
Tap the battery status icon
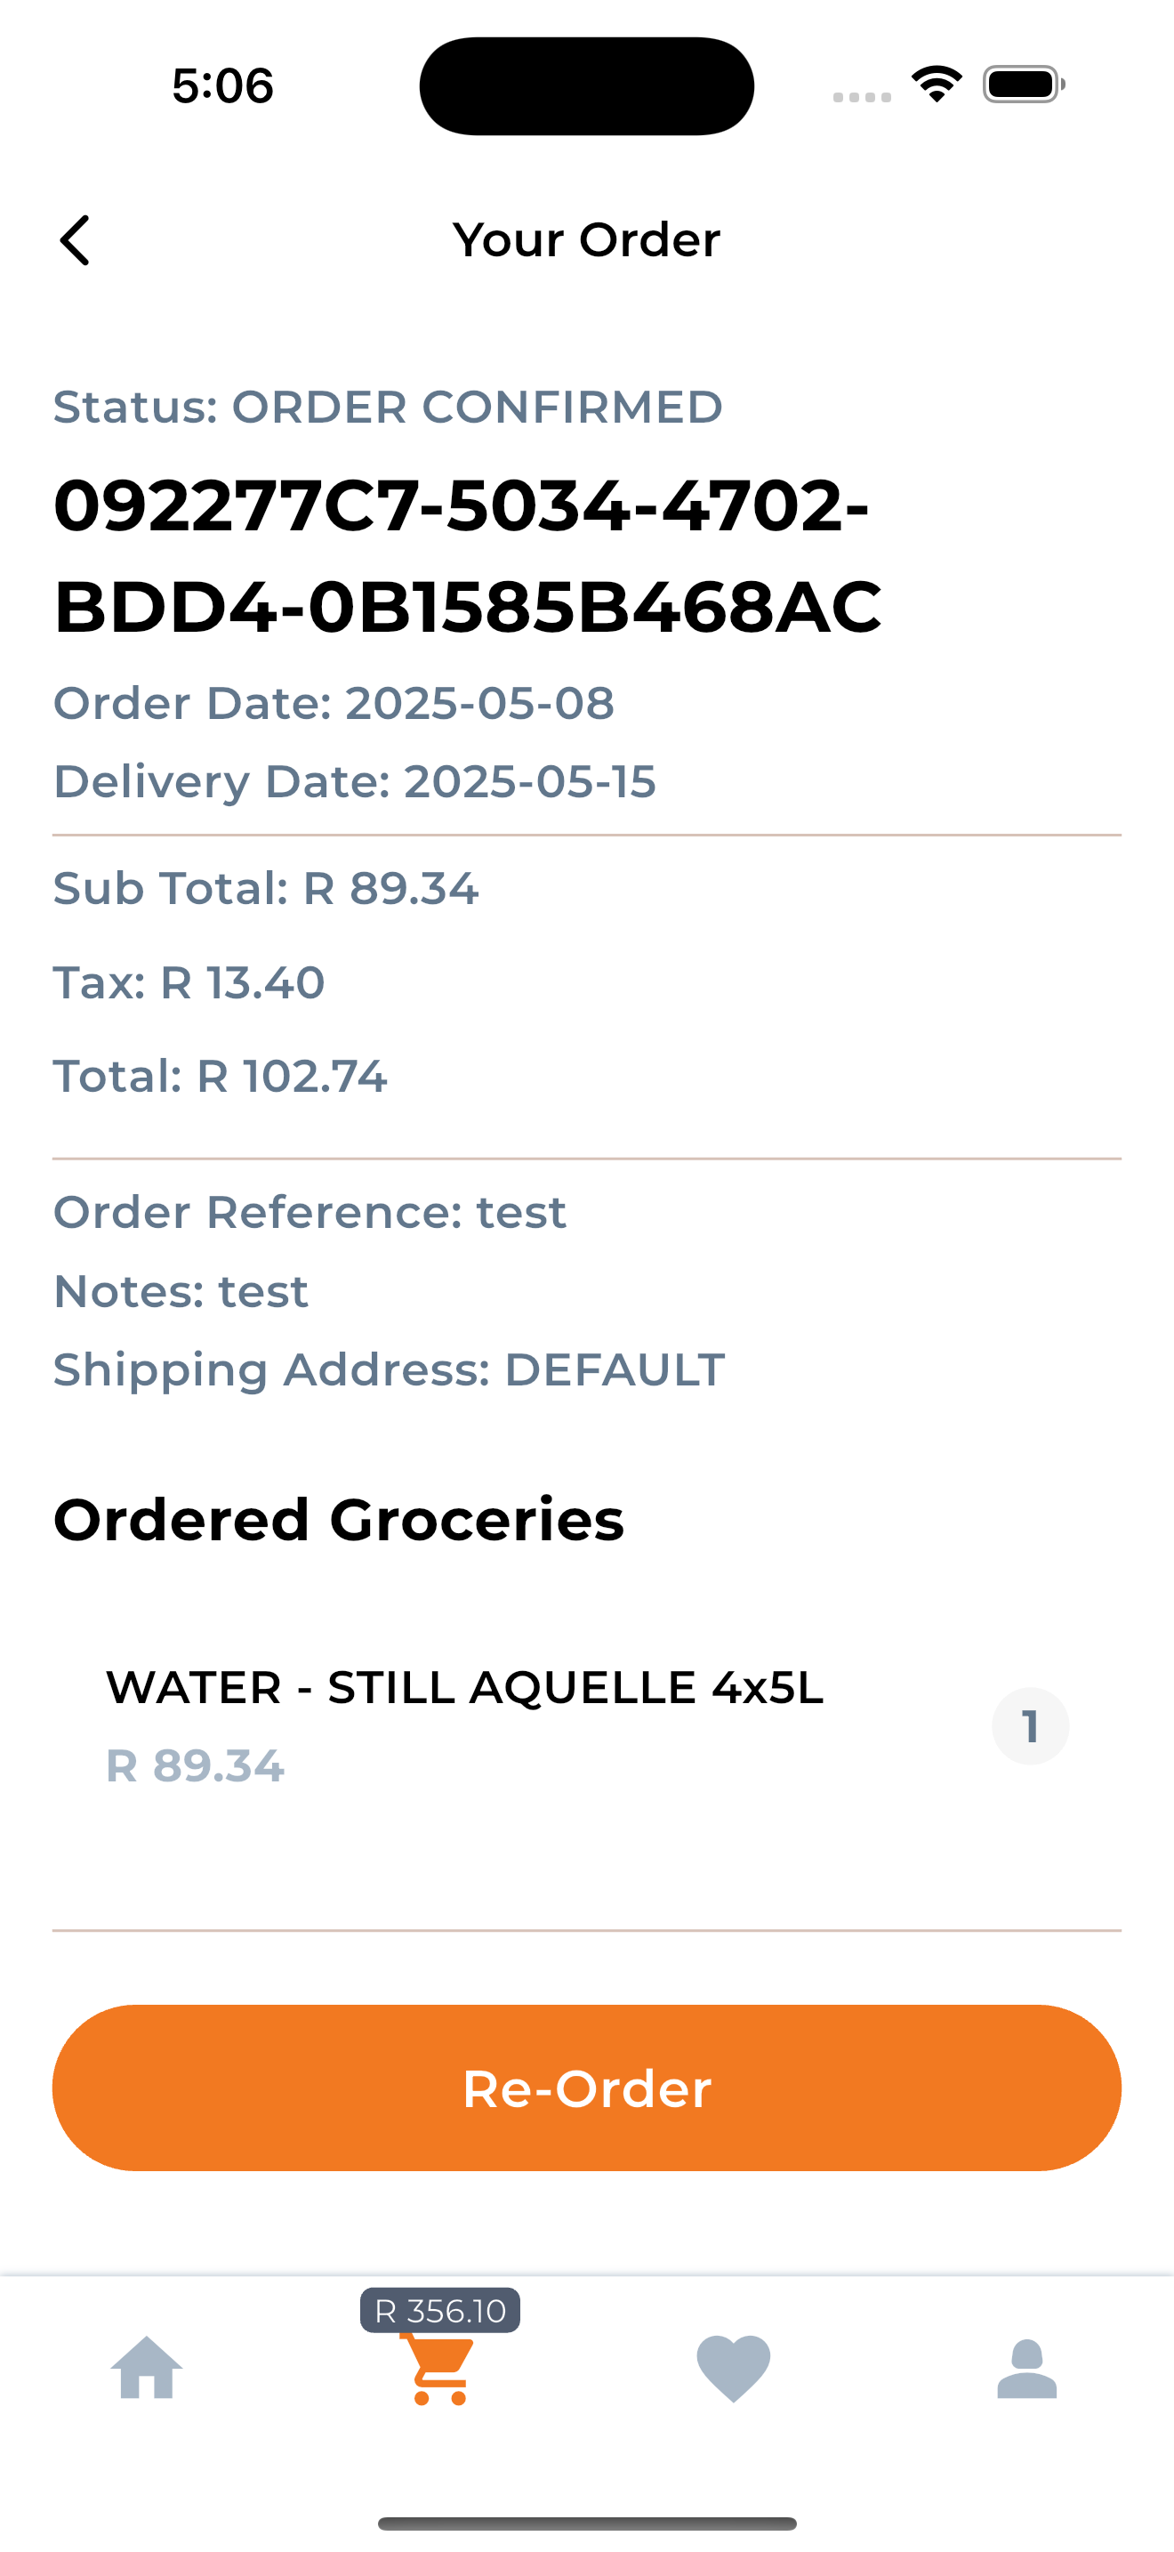[x=1024, y=85]
